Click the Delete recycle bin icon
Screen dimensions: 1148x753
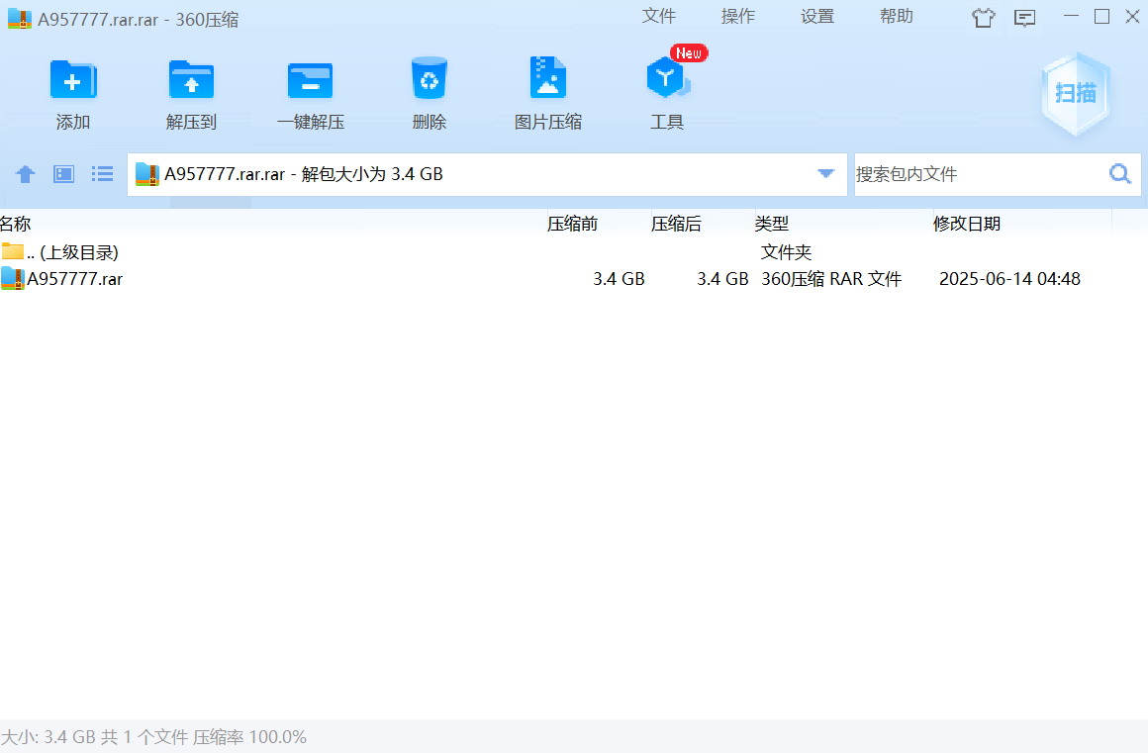(430, 81)
